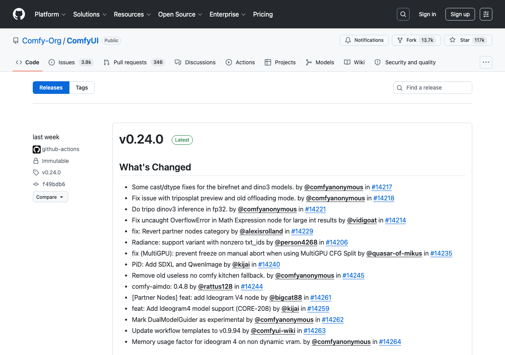Open @vidigoat's profile
Viewport: 505px width, 355px height.
362,220
